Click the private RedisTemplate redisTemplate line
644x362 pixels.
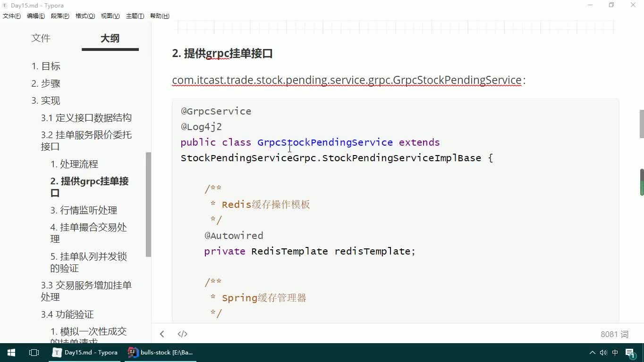[x=310, y=251]
